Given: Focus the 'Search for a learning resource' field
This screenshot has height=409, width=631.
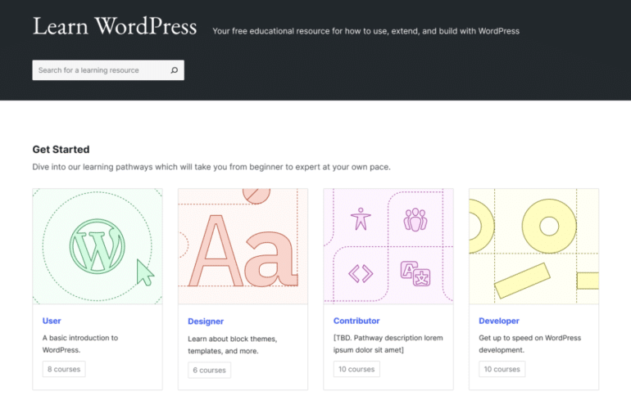Looking at the screenshot, I should coord(108,70).
